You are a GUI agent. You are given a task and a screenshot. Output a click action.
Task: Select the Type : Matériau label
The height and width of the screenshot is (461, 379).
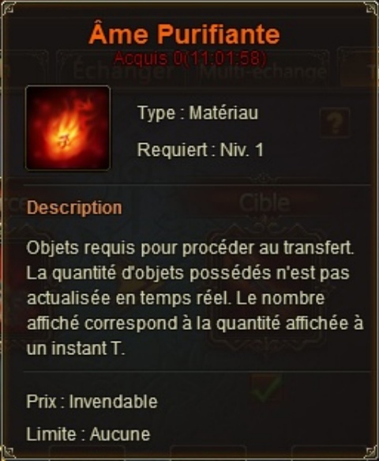pyautogui.click(x=198, y=113)
